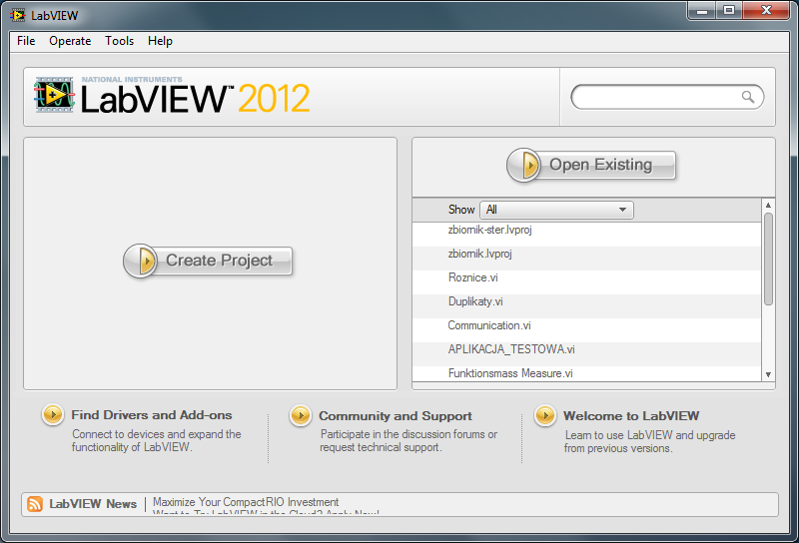Click the recent files scroll down arrow
Viewport: 799px width, 543px height.
[x=768, y=375]
